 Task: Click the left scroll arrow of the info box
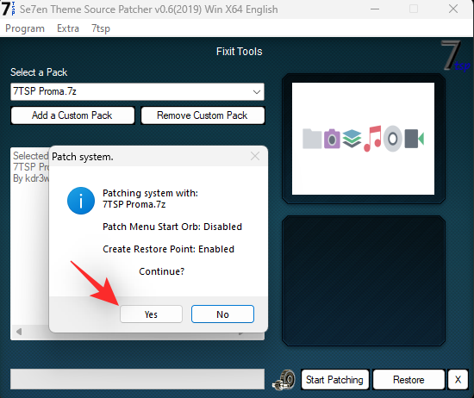[x=19, y=332]
